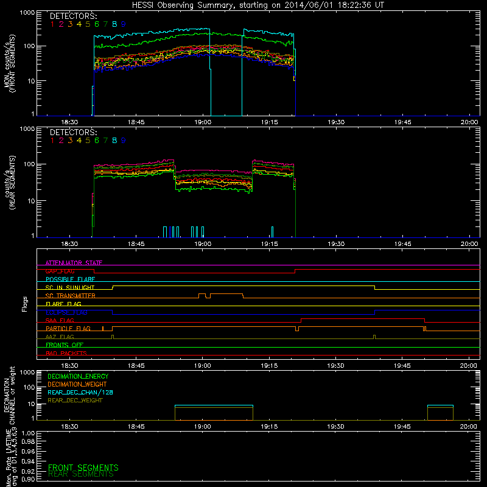Image resolution: width=487 pixels, height=487 pixels.
Task: Click cyan detector 8 in front segments legend
Action: pos(114,24)
